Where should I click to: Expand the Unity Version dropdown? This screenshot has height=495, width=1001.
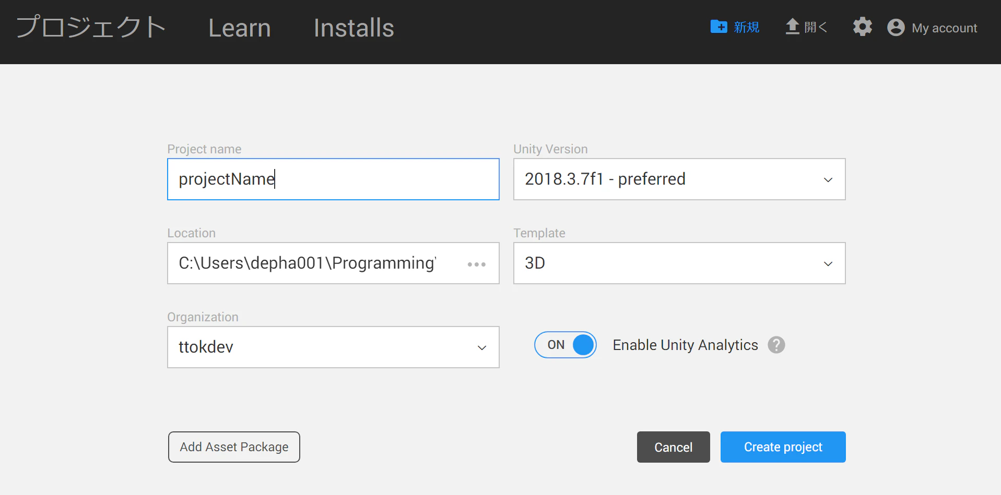679,179
